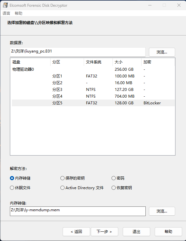Select the 分区3 NTFS 127.20 GB row
Image resolution: width=186 pixels, height=241 pixels.
click(93, 89)
